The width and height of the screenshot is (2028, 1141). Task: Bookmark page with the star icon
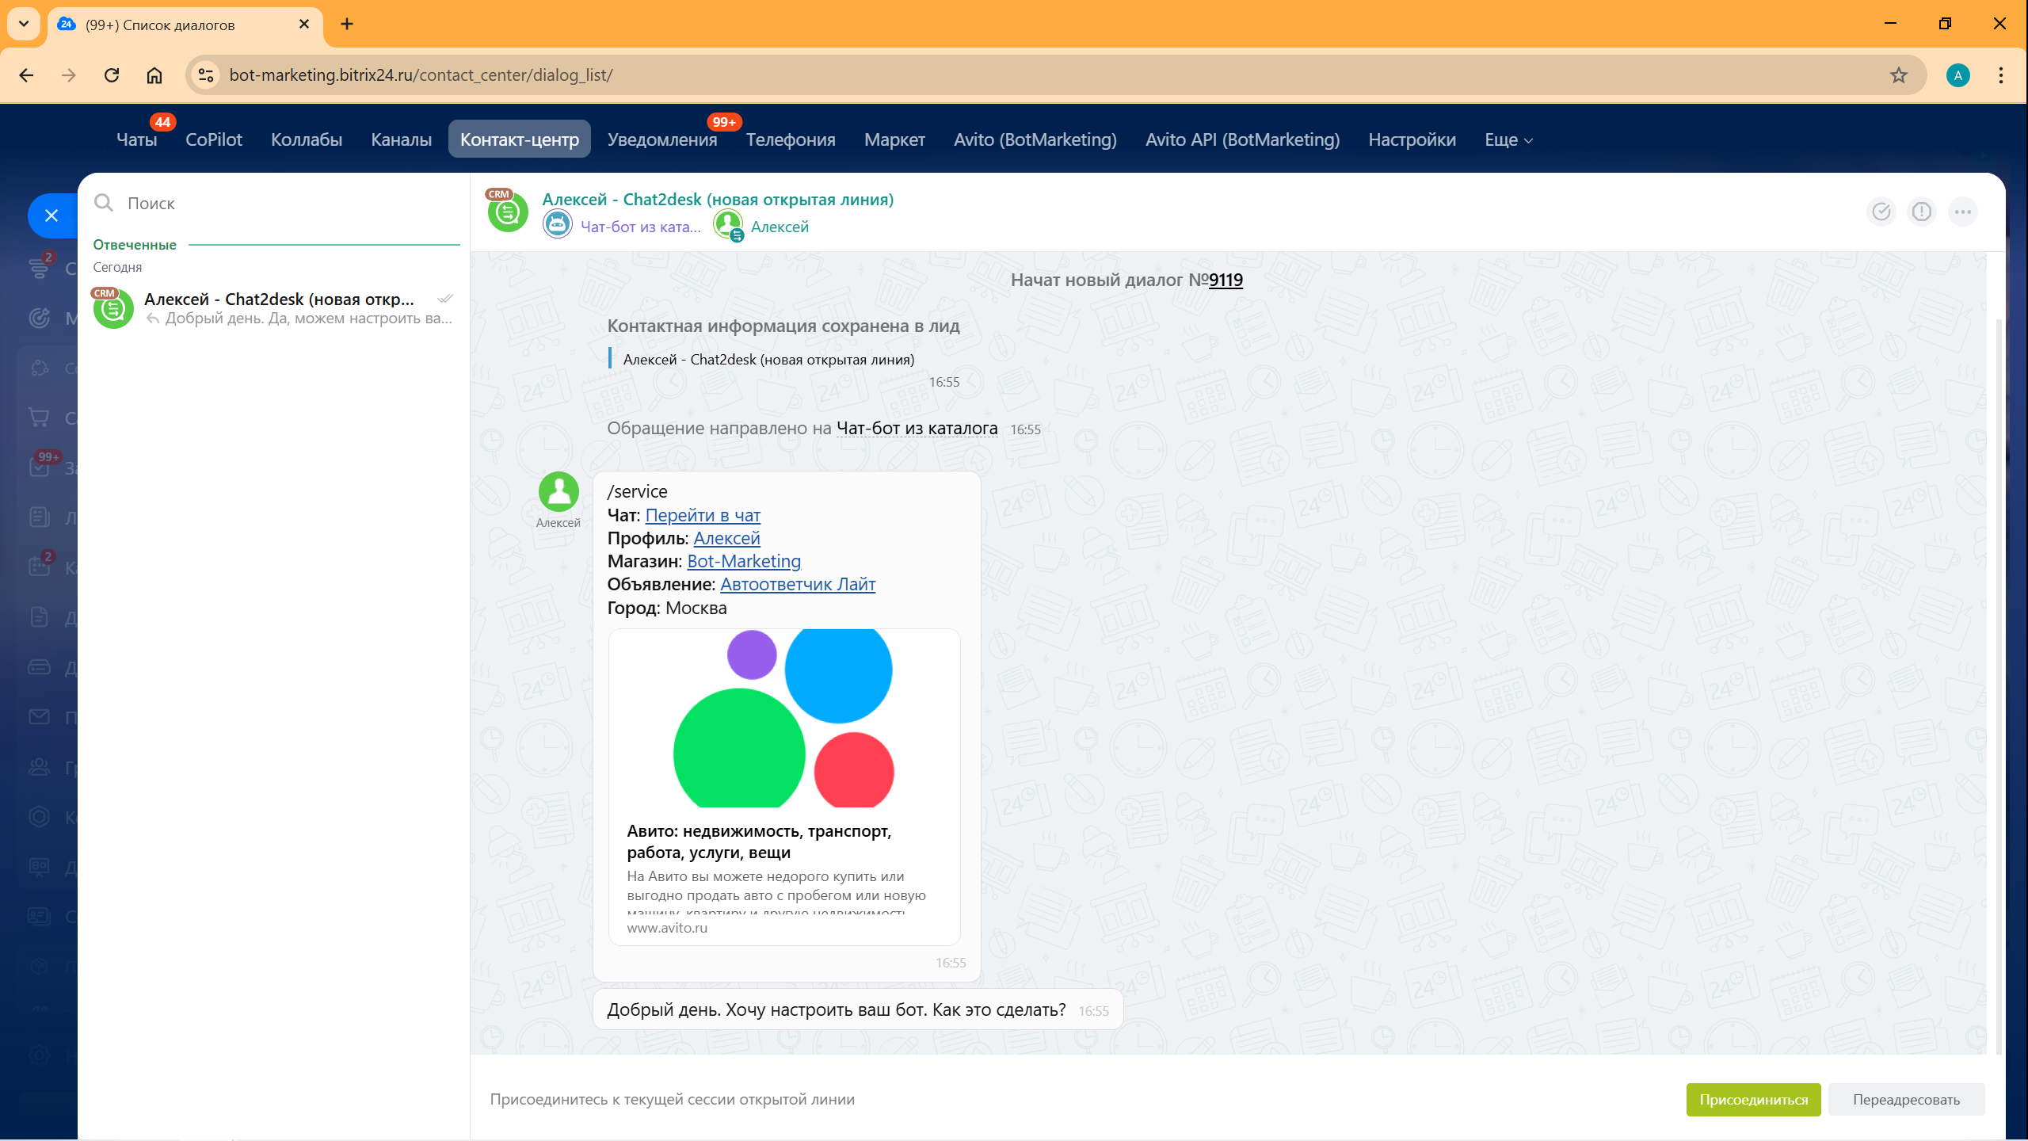[1899, 75]
